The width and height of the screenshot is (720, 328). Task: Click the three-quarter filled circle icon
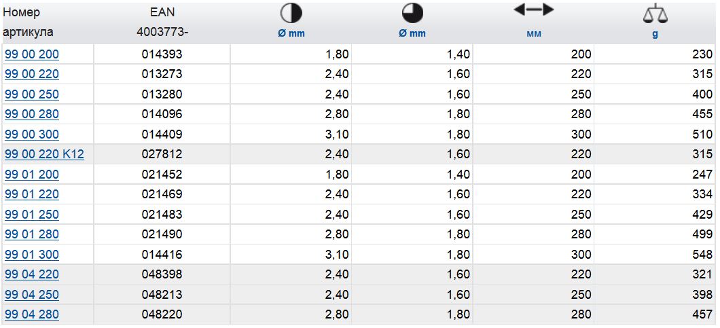[412, 13]
